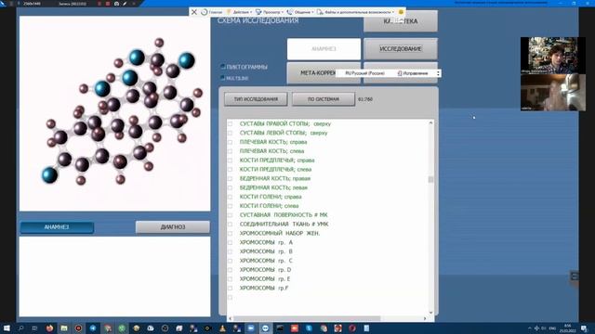Check БЕДРЕННАЯ КОСТЬ; правая

230,178
